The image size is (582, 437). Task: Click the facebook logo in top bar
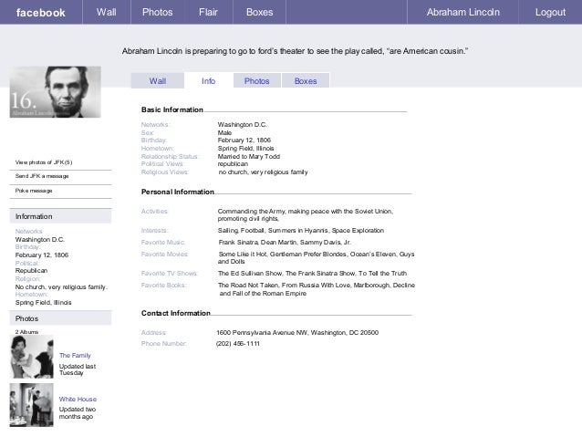pyautogui.click(x=41, y=13)
